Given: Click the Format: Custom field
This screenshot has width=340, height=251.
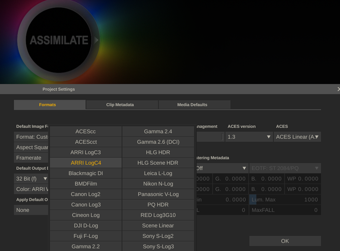Looking at the screenshot, I should [x=31, y=137].
